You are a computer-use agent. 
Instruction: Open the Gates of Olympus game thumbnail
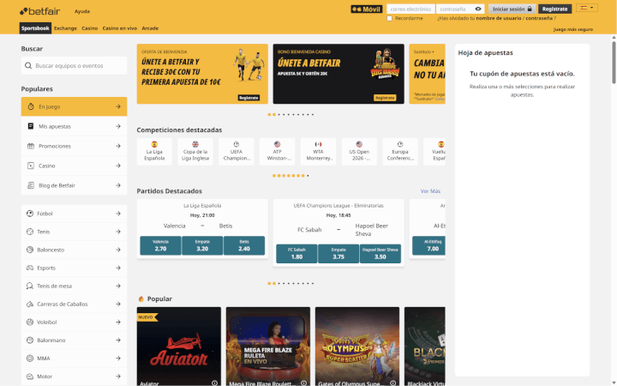click(357, 347)
